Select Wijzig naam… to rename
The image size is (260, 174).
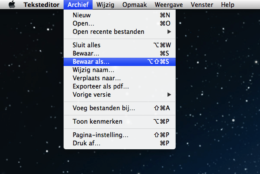coord(119,70)
